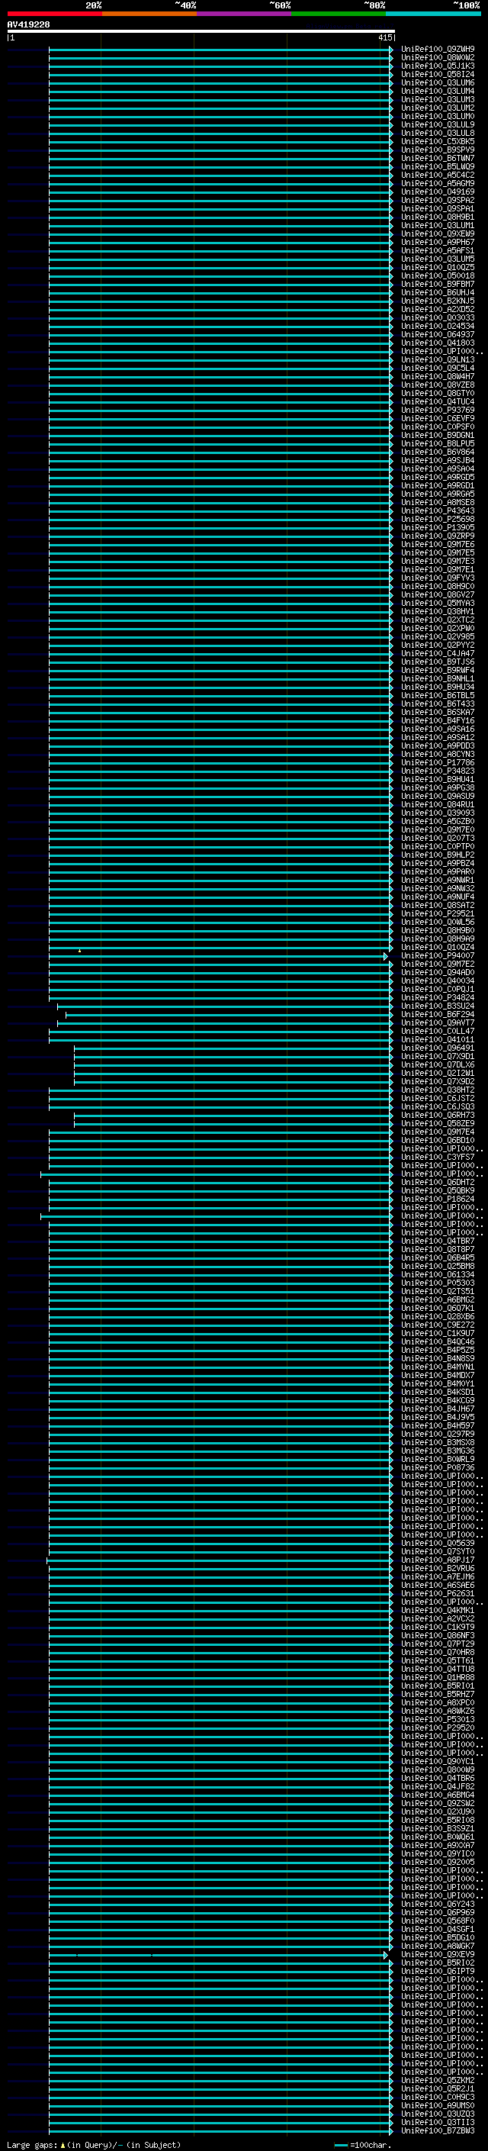Click the UniRef100_Q41803 entry
The width and height of the screenshot is (488, 2151).
(x=438, y=343)
